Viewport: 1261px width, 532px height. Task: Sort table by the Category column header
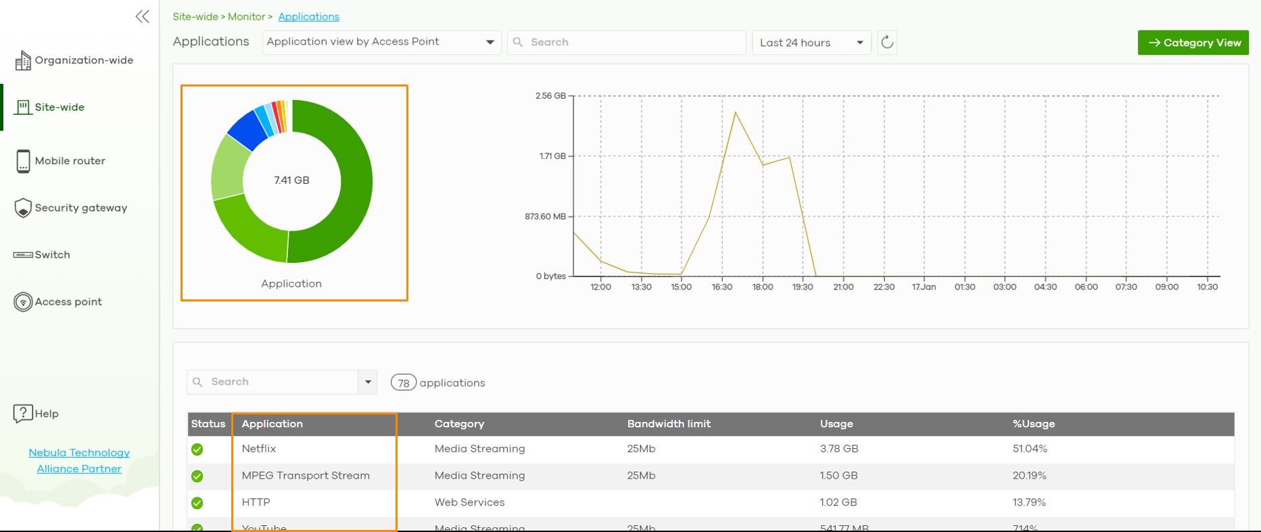(459, 424)
